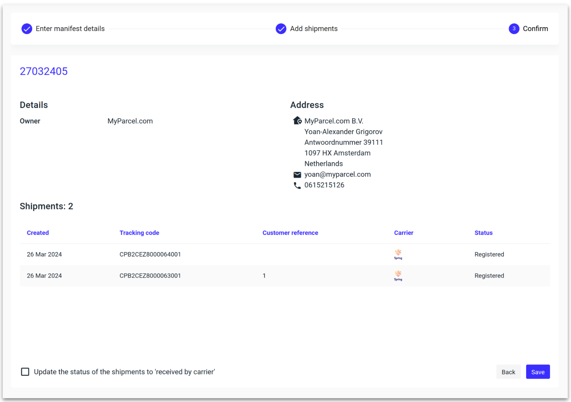Click the phone icon
Image resolution: width=571 pixels, height=402 pixels.
tap(297, 185)
